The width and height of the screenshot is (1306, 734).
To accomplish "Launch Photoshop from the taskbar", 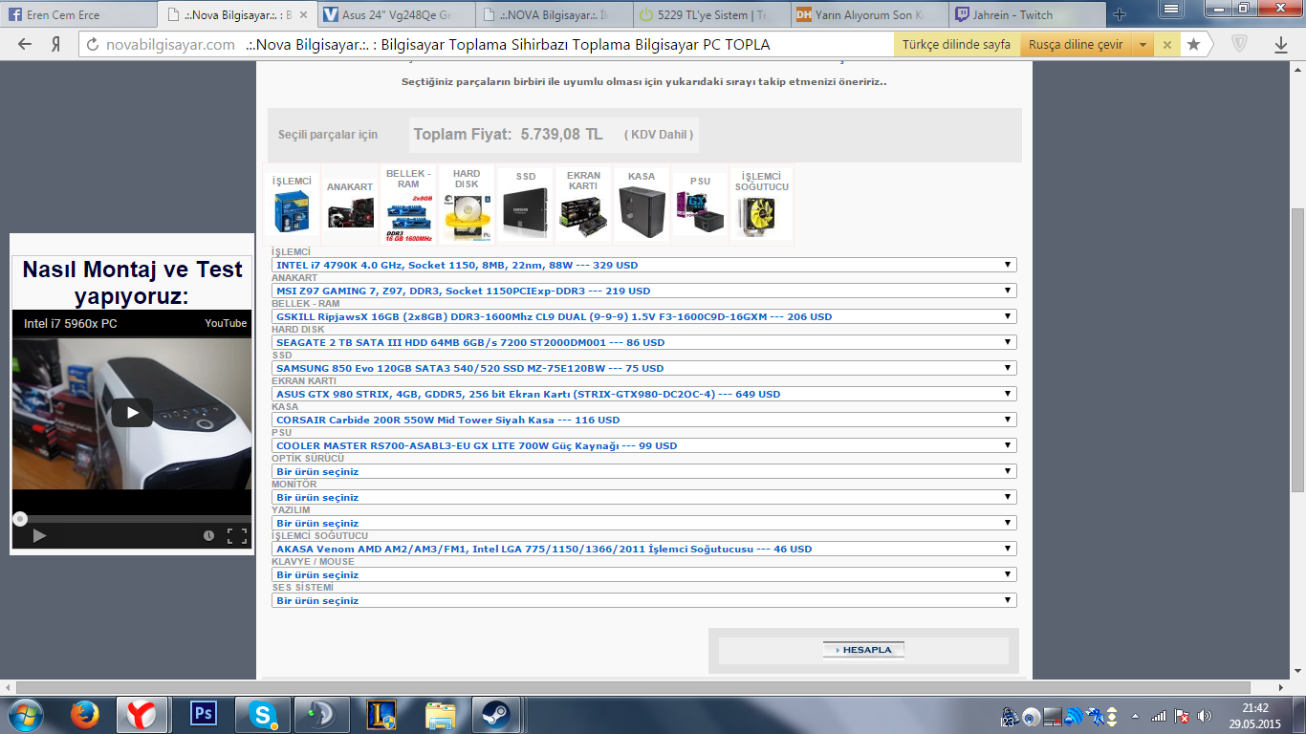I will point(203,714).
